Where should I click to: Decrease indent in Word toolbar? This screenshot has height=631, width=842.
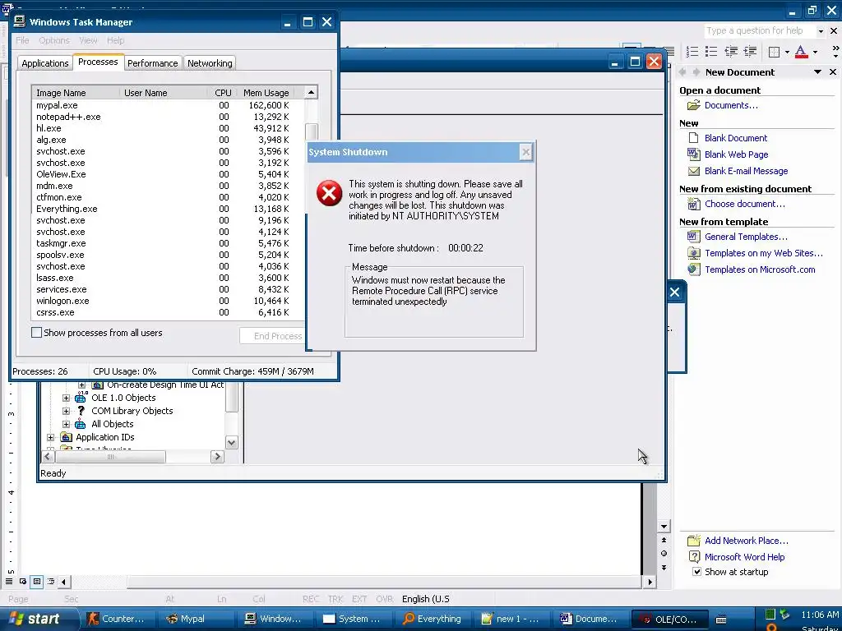[731, 52]
